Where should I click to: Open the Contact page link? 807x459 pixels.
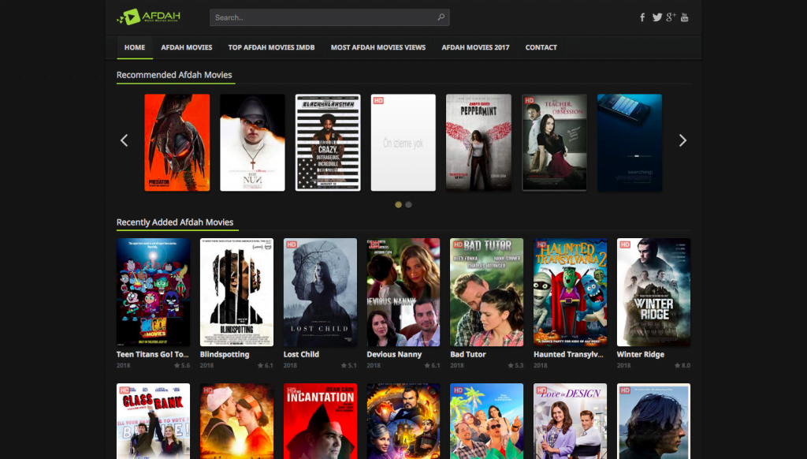point(541,47)
